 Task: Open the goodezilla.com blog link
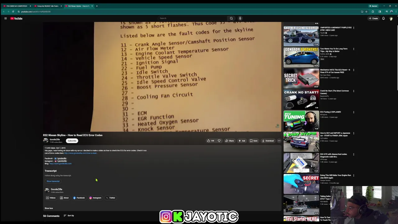pyautogui.click(x=61, y=164)
